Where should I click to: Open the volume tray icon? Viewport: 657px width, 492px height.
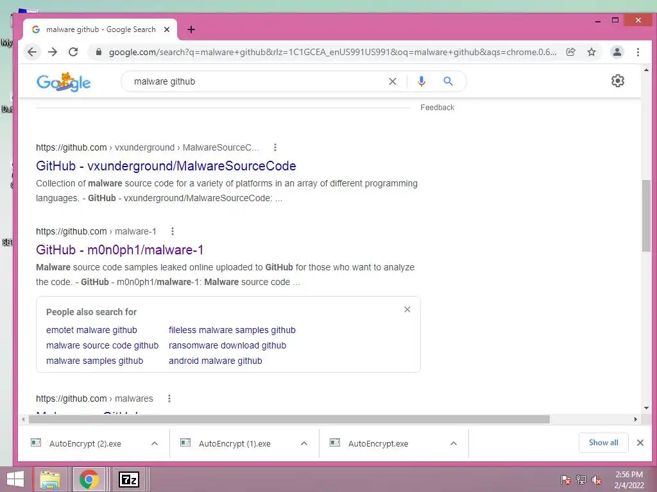tap(597, 480)
